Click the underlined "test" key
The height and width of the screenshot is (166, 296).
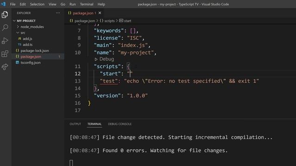(109, 81)
